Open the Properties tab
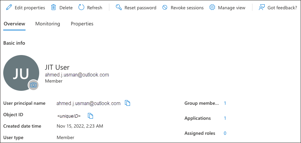This screenshot has height=143, width=301. point(82,24)
